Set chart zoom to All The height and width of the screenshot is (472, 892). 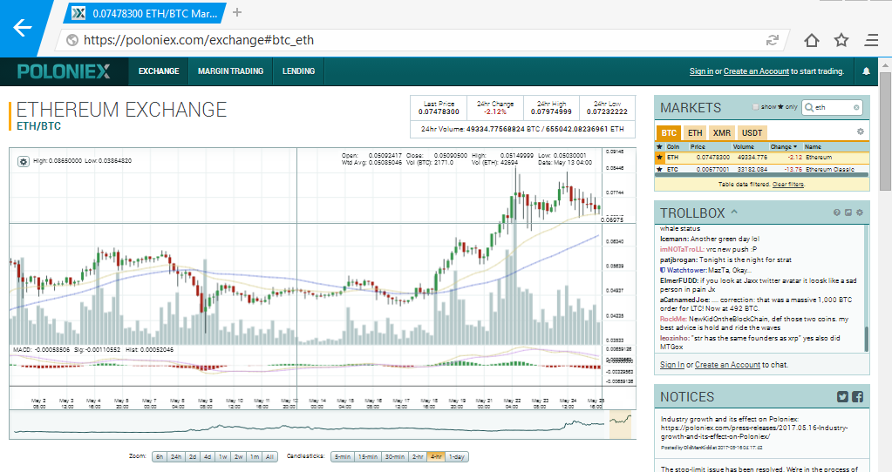[269, 456]
